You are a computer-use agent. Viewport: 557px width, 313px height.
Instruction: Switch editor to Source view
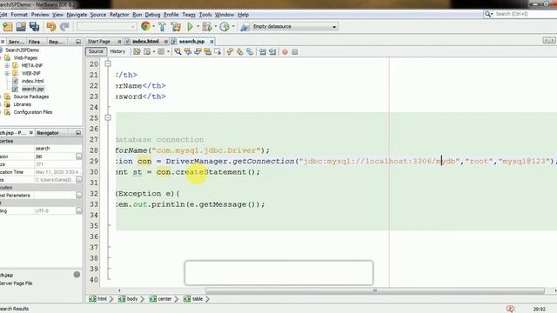(96, 51)
